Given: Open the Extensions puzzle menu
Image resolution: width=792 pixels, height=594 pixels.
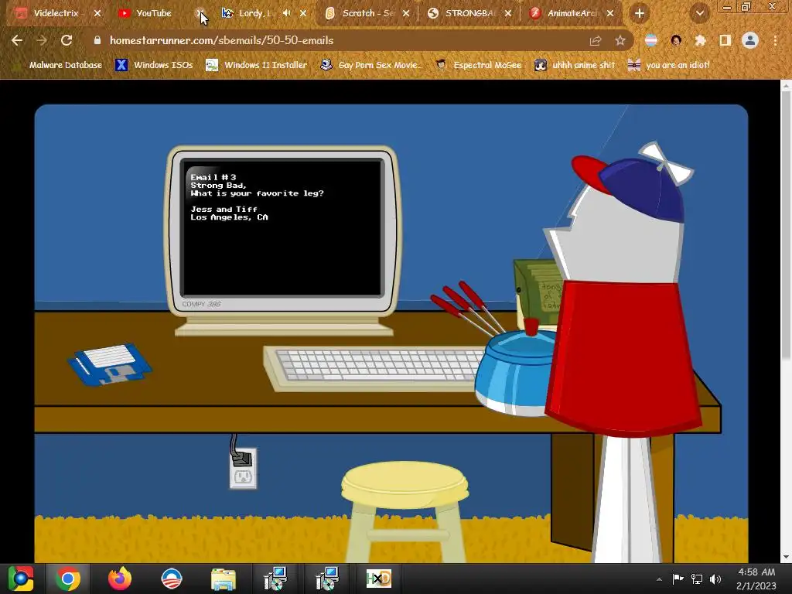Looking at the screenshot, I should coord(700,40).
